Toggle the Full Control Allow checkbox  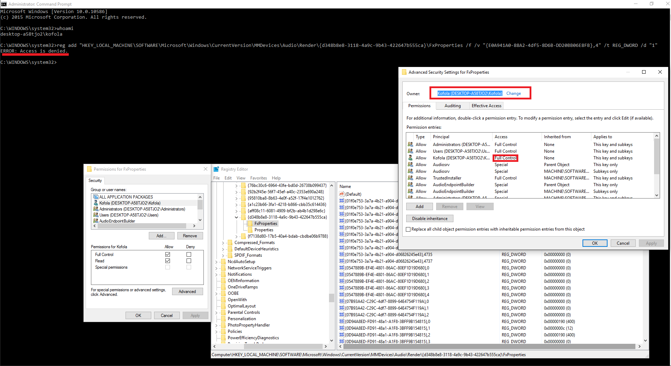(168, 254)
